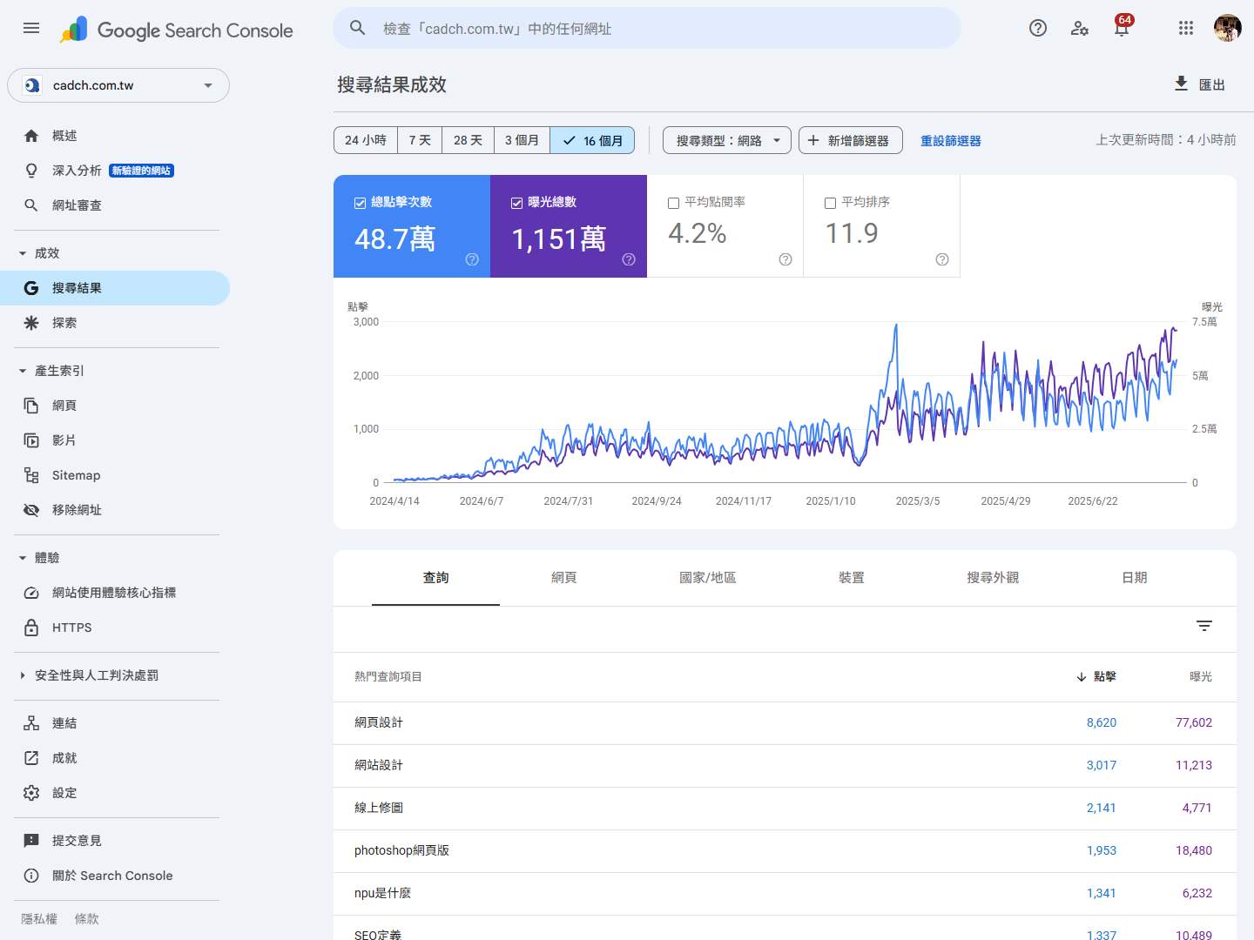The height and width of the screenshot is (940, 1254).
Task: Open 網頁 pages index icon
Action: tap(31, 406)
